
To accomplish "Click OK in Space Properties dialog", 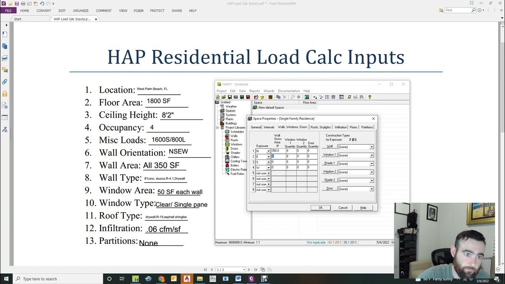I will [x=321, y=207].
